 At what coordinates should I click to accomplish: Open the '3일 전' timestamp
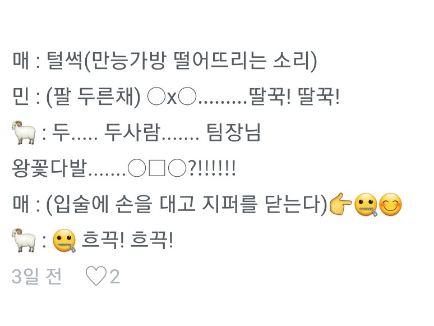[x=36, y=276]
